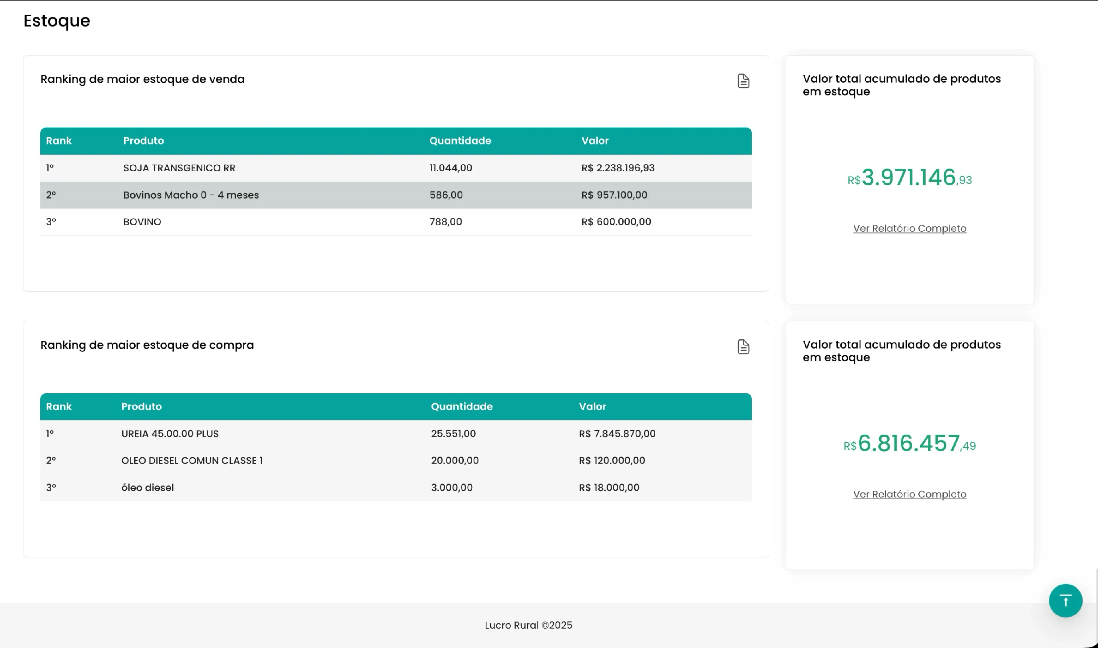Click the R$6.816.457,49 total amount
Screen dimensions: 1098x648
click(909, 444)
